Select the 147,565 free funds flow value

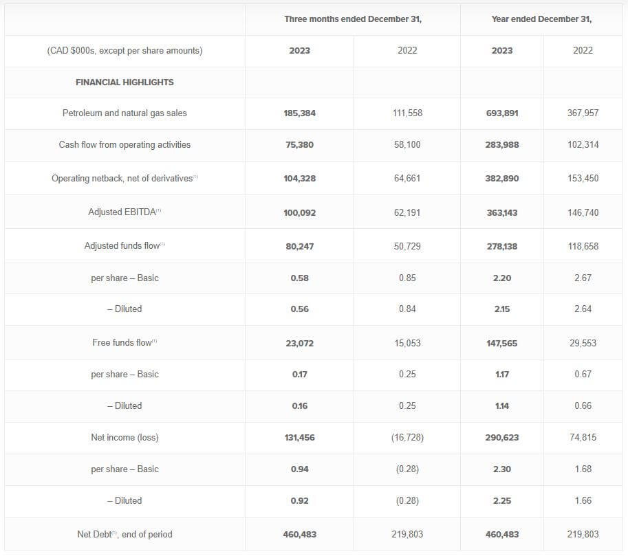[502, 342]
